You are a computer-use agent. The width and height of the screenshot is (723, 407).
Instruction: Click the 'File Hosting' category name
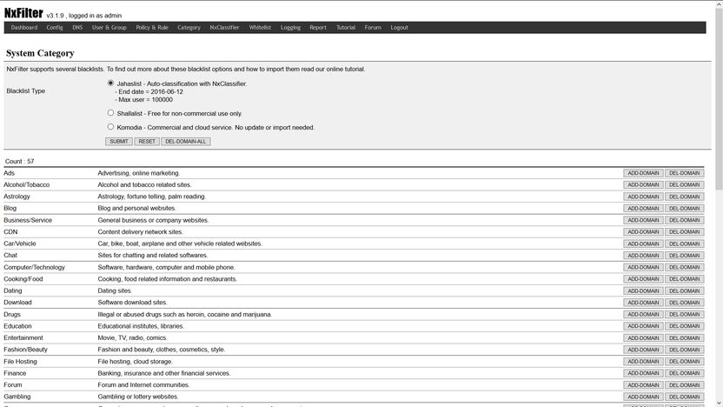(x=20, y=361)
